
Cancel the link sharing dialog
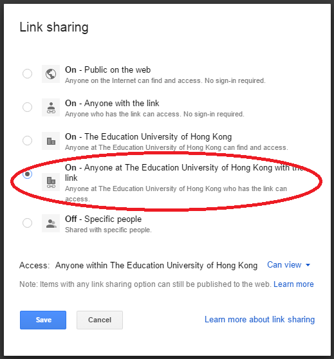(x=100, y=320)
